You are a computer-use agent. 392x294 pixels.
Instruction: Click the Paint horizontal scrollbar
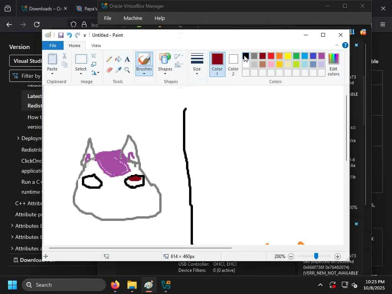pos(140,248)
